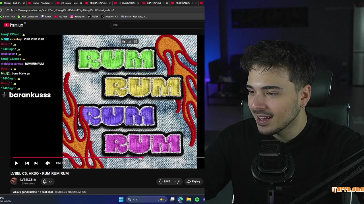Open the taskbar weather widget
The width and height of the screenshot is (364, 204).
point(5,199)
